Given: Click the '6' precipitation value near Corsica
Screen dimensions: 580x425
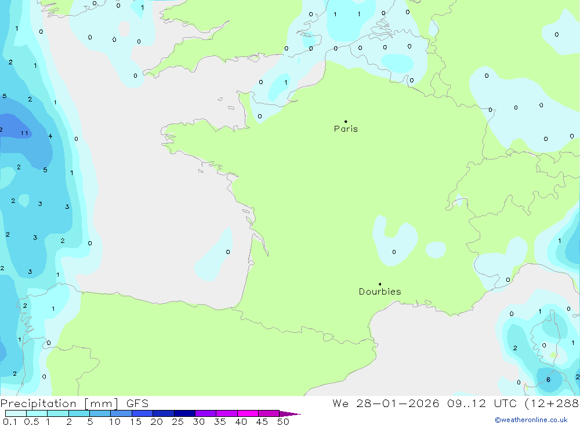Looking at the screenshot, I should (x=548, y=380).
